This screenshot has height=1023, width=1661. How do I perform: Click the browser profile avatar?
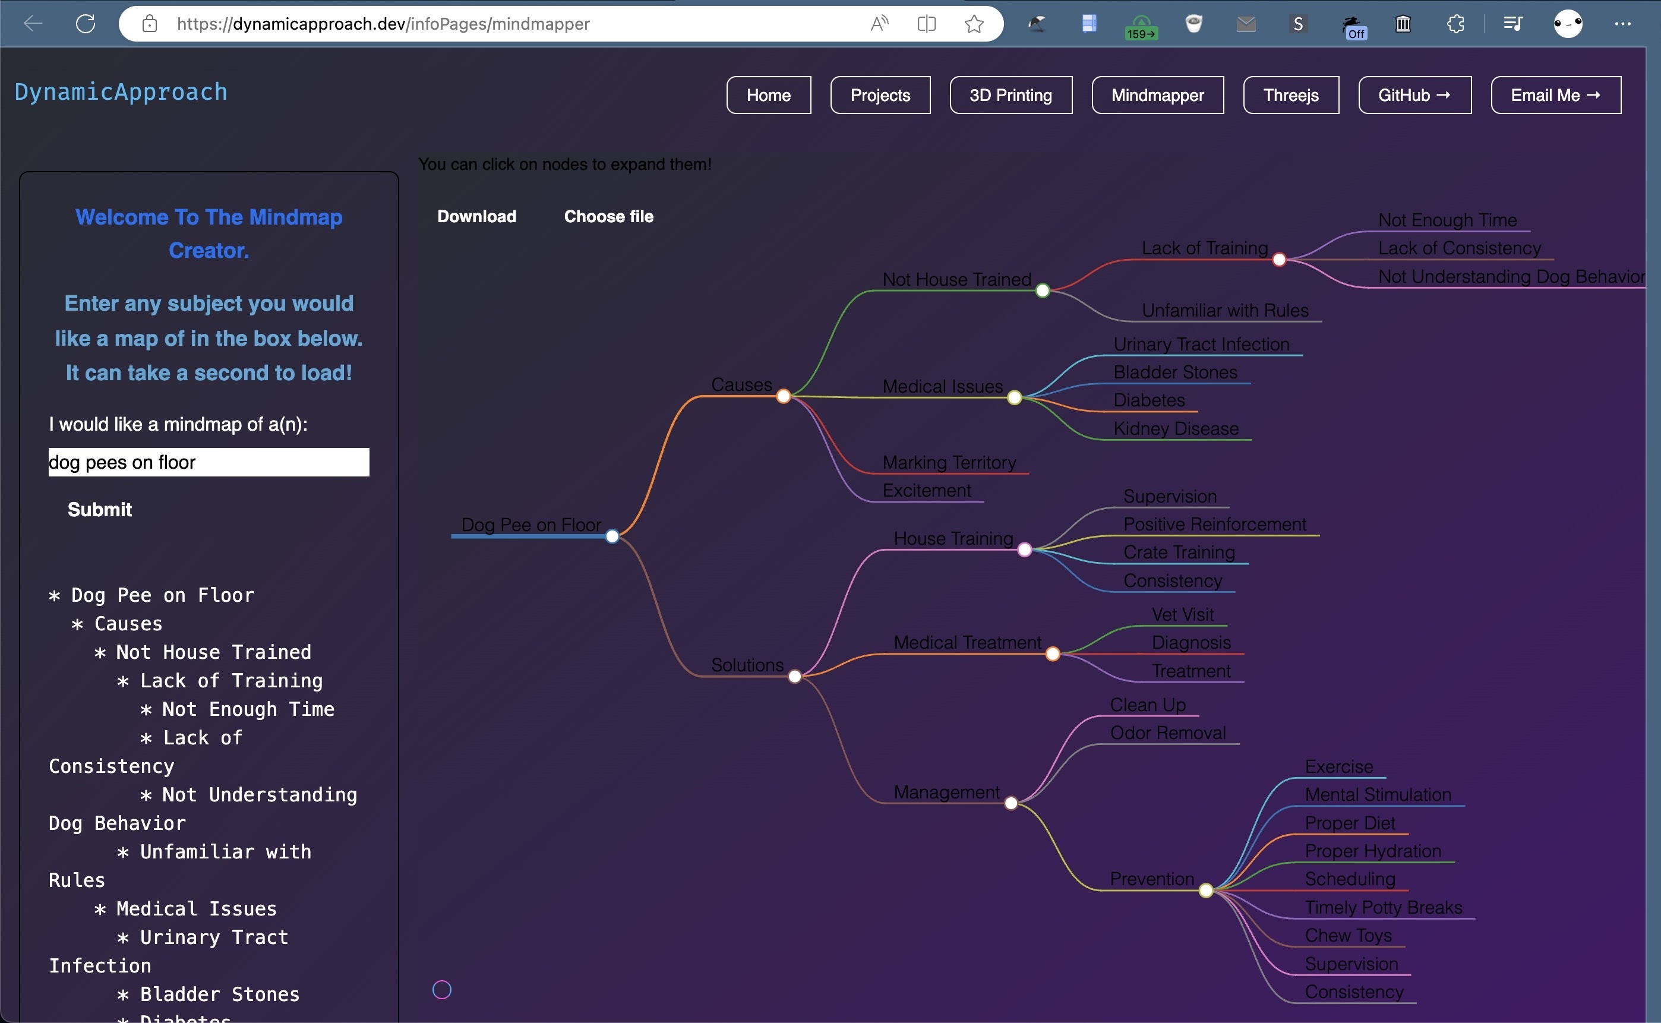click(1568, 24)
